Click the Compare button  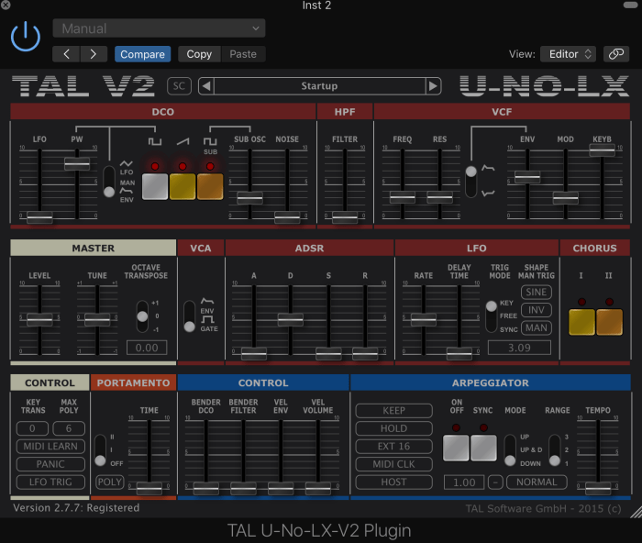pyautogui.click(x=143, y=54)
